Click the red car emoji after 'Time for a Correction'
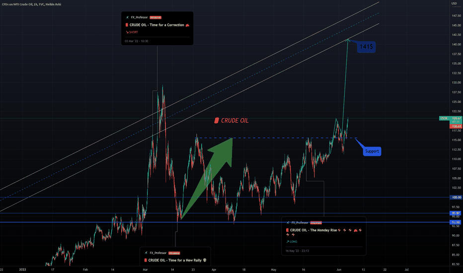This screenshot has width=463, height=273. tap(187, 25)
